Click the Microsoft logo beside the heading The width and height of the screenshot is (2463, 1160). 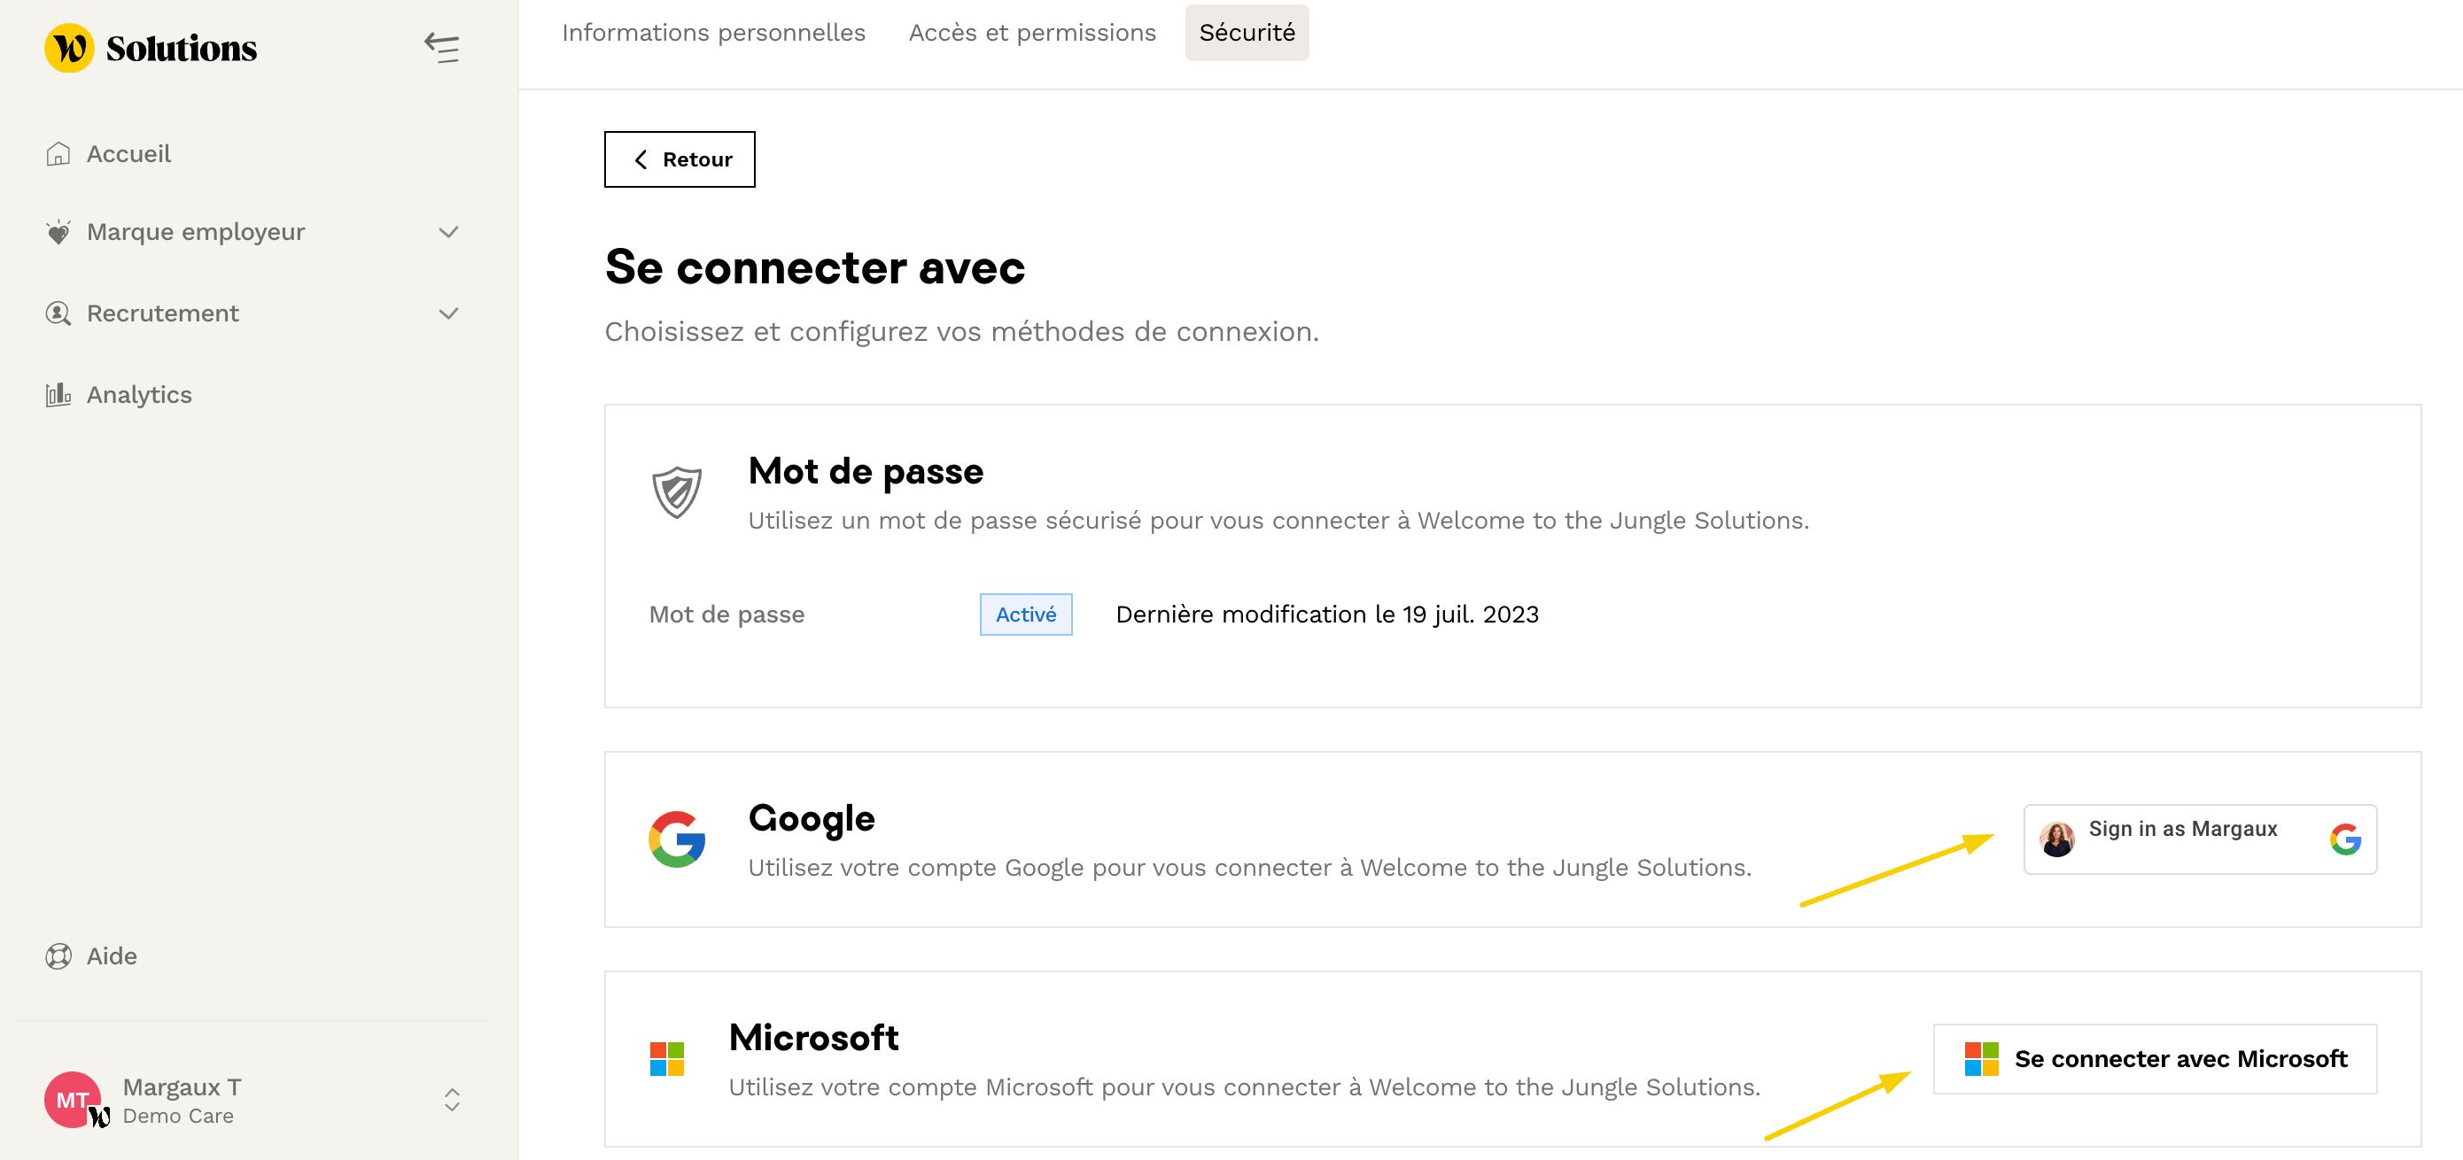(x=666, y=1059)
